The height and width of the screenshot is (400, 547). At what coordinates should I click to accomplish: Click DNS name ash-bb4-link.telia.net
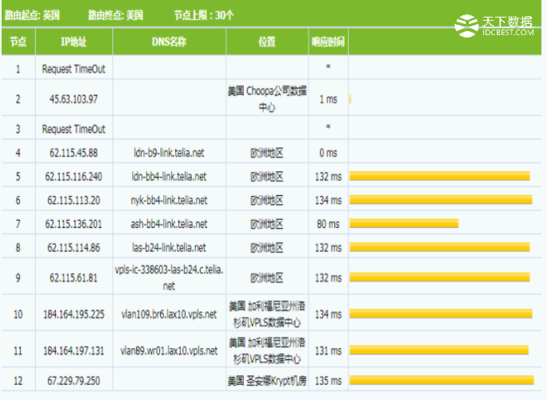[x=169, y=224]
